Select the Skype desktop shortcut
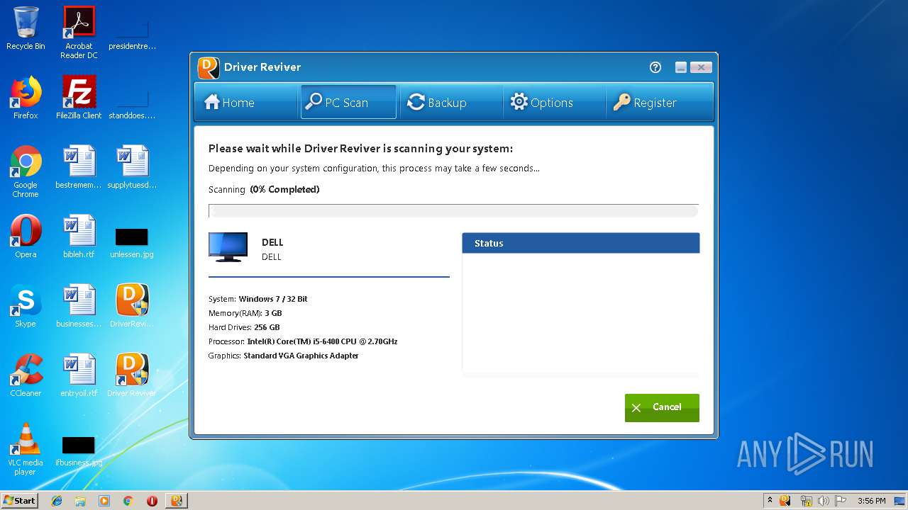 tap(26, 306)
